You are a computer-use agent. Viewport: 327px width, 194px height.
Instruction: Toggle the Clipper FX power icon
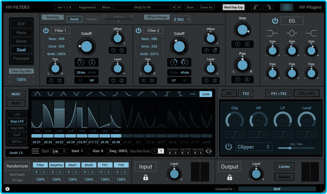pos(228,147)
